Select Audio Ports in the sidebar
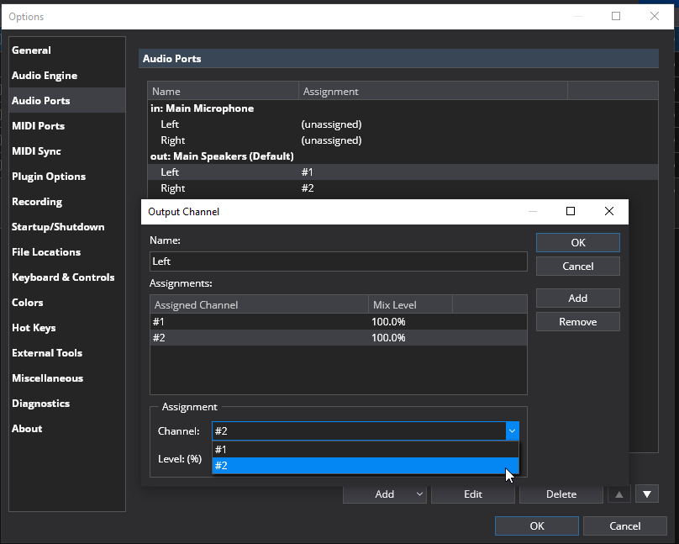679x544 pixels. [67, 101]
